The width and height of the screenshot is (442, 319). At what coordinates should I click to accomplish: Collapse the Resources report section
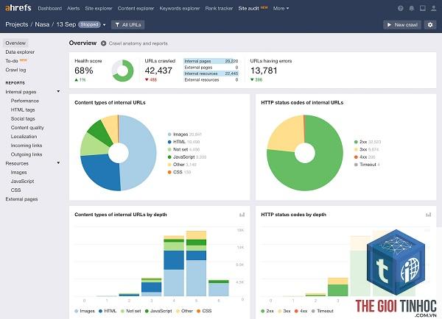[58, 163]
